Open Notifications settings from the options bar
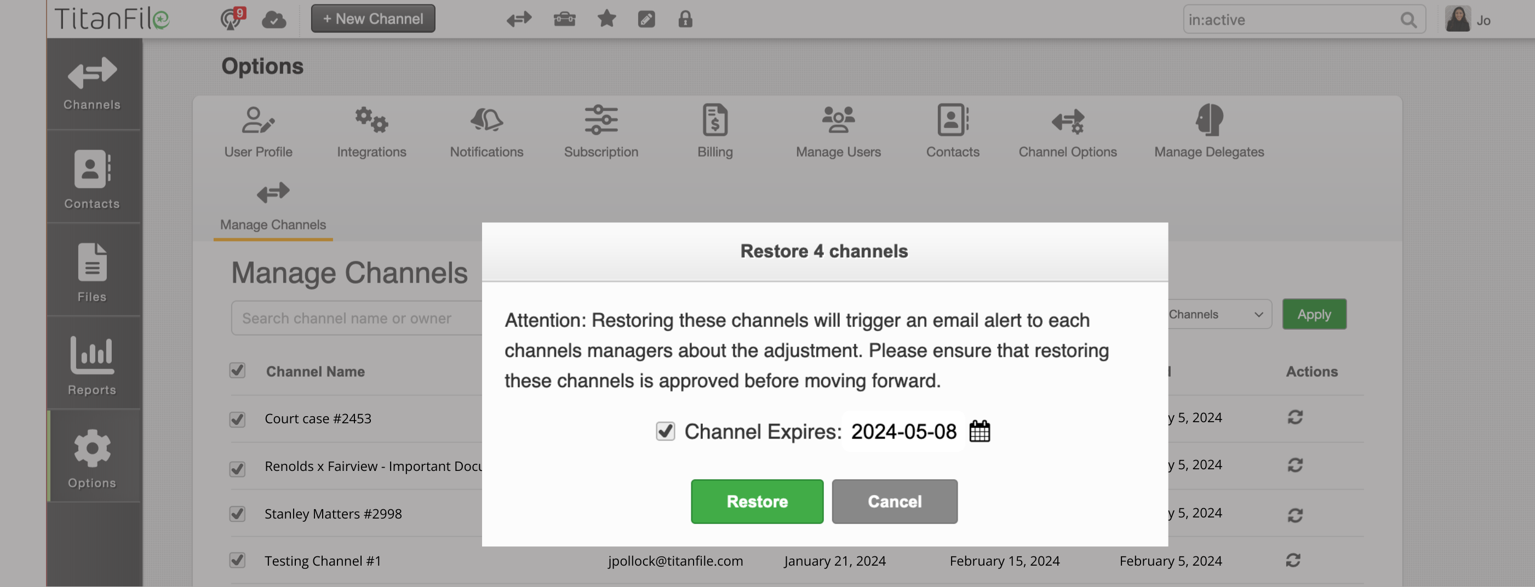 [486, 131]
